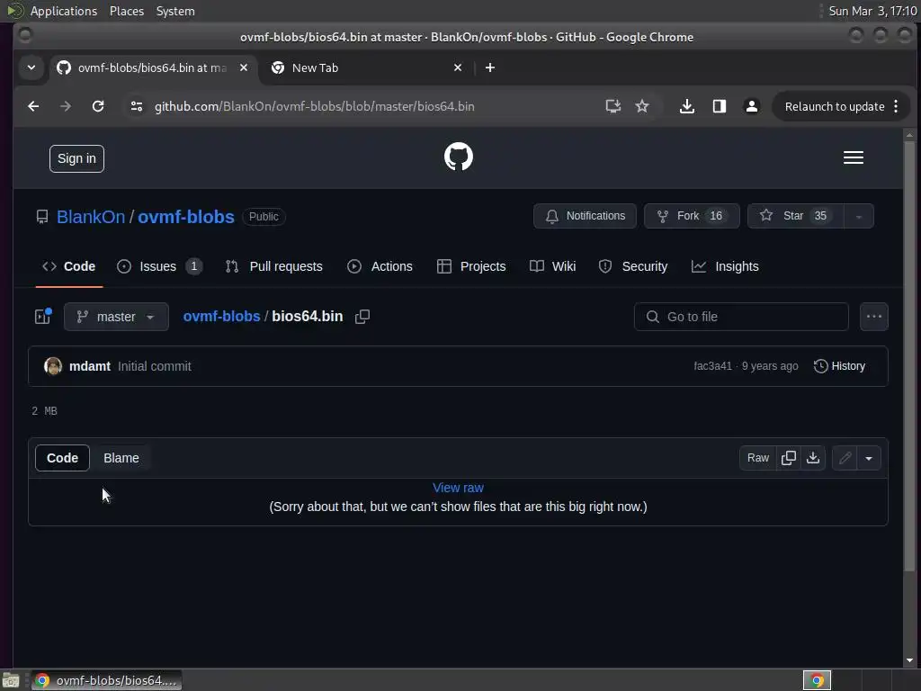The width and height of the screenshot is (921, 691).
Task: Open the Applications menu
Action: (x=64, y=11)
